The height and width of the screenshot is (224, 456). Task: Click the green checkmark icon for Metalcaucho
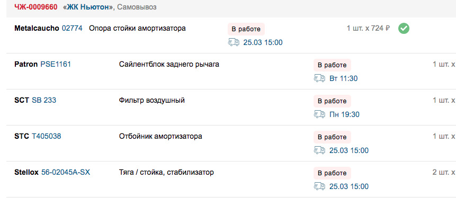click(x=404, y=29)
